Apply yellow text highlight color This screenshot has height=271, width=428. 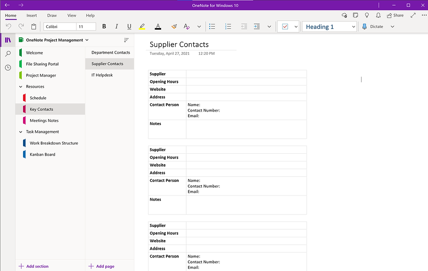142,27
